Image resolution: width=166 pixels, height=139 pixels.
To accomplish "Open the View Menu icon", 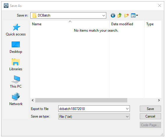I will point(134,15).
